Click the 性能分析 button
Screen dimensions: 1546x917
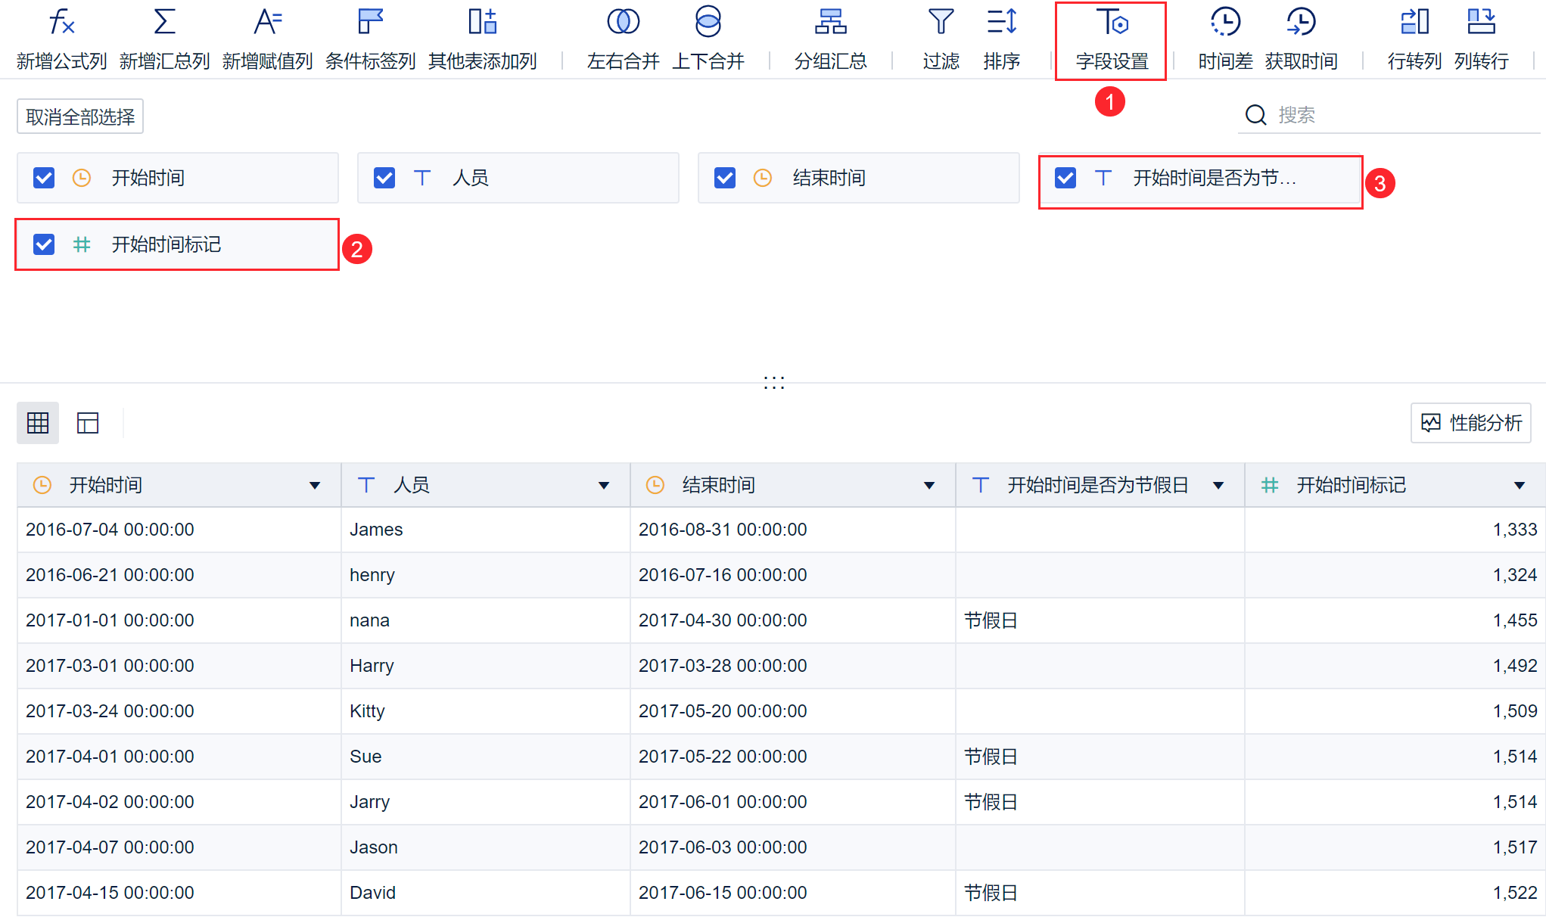pyautogui.click(x=1471, y=423)
